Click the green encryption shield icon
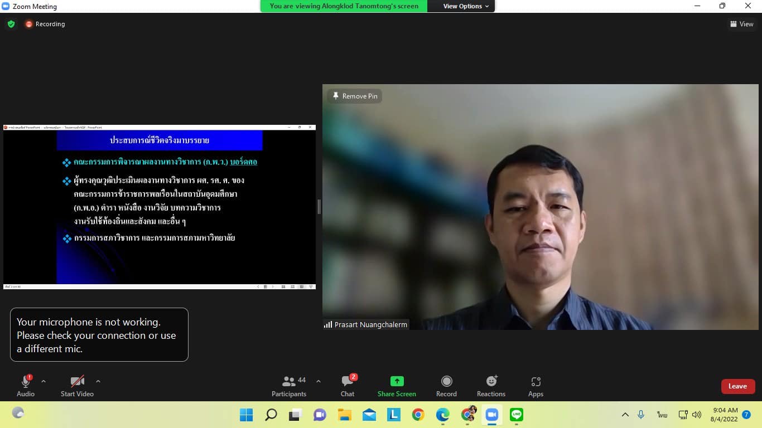This screenshot has width=762, height=428. pyautogui.click(x=11, y=24)
